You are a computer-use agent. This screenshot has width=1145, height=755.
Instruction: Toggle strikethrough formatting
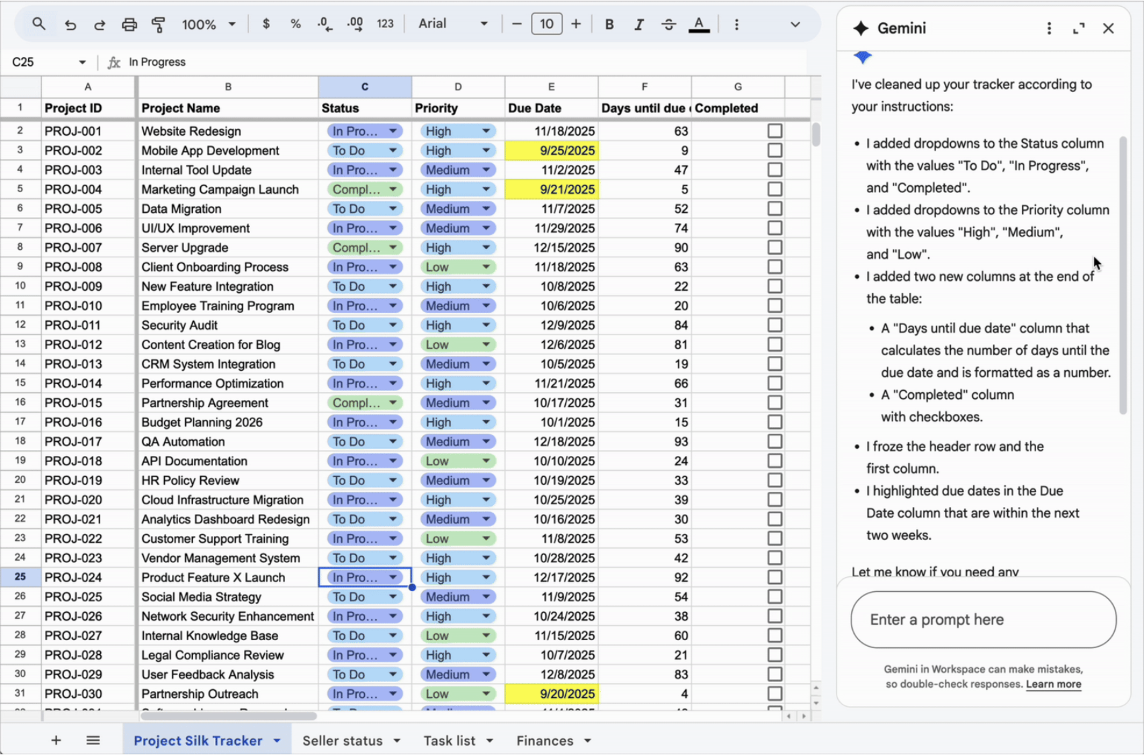(x=669, y=24)
